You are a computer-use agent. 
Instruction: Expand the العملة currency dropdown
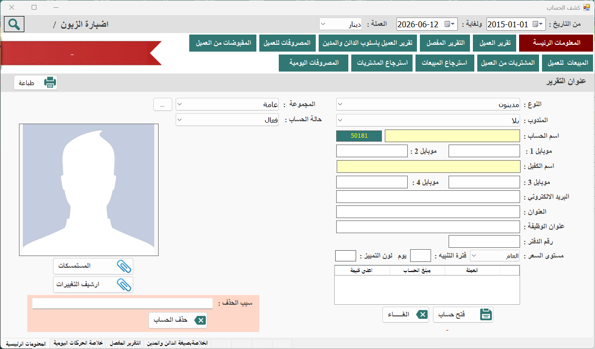324,24
